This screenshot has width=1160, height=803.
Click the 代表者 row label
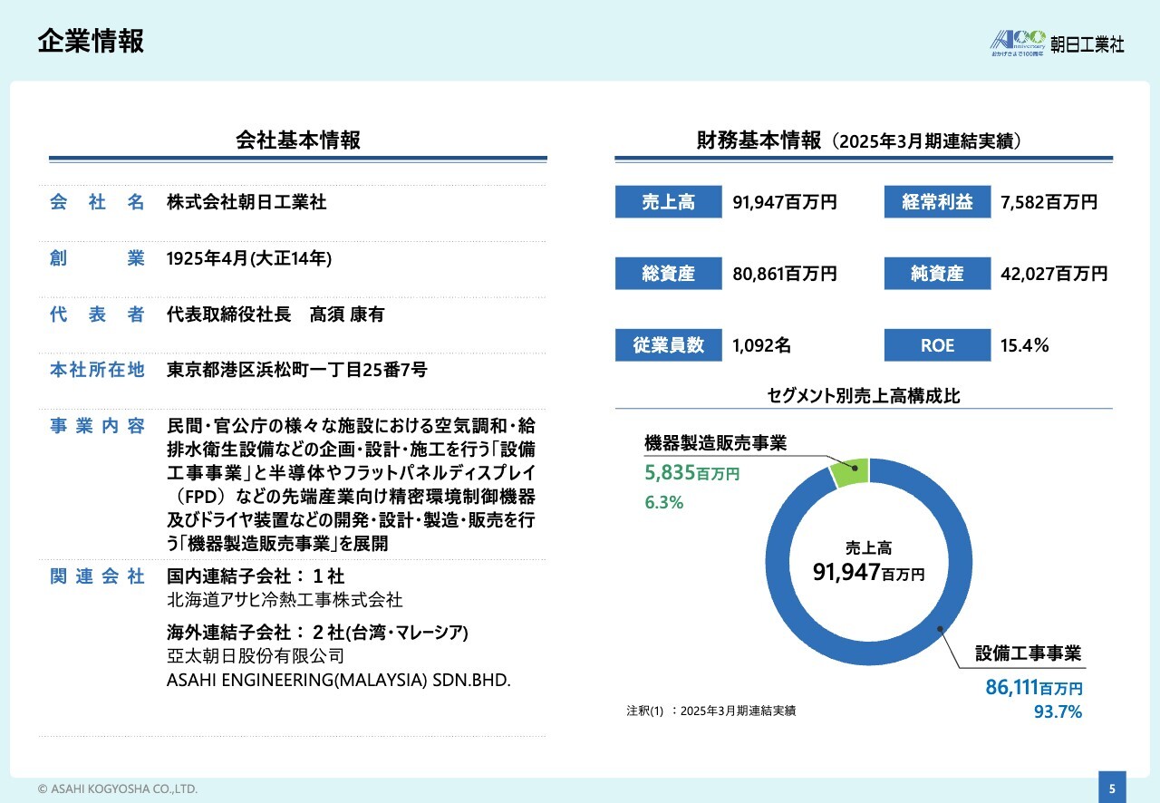97,314
